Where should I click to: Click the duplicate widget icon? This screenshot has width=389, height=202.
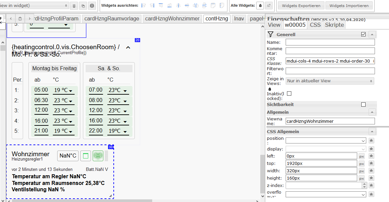coord(83,6)
